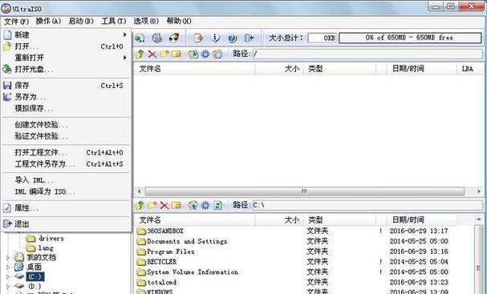
Task: Click the ISO pane horizontal scrollbar thumb
Action: coord(305,191)
